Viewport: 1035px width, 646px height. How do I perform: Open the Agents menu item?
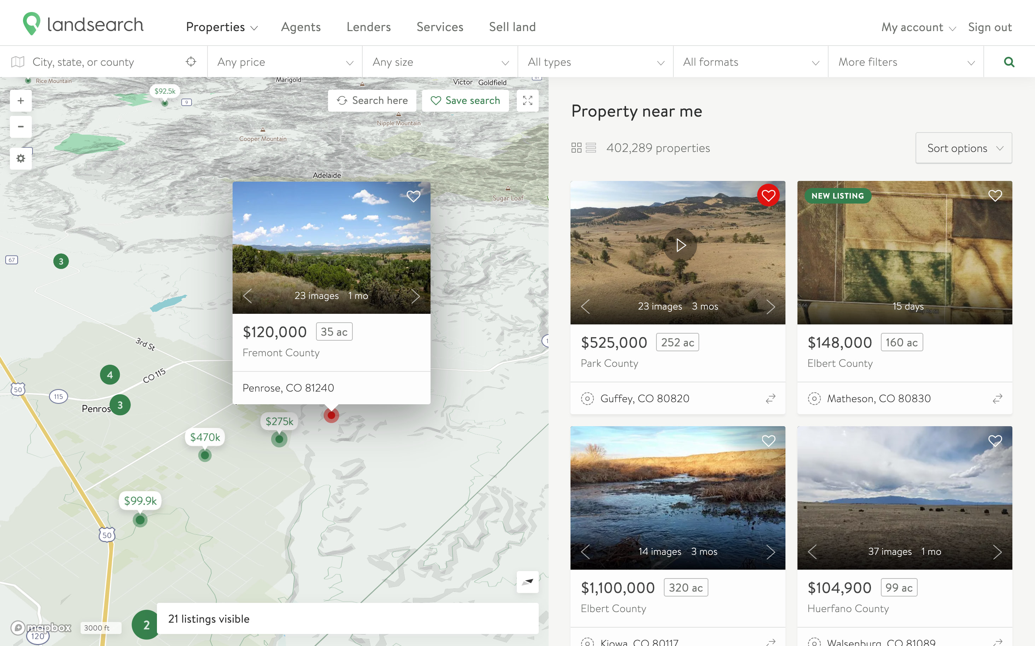coord(300,27)
